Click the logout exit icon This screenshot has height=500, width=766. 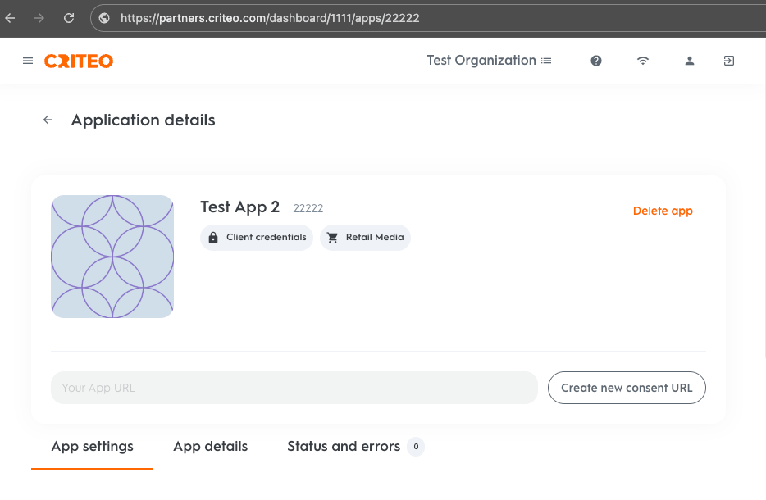(729, 61)
